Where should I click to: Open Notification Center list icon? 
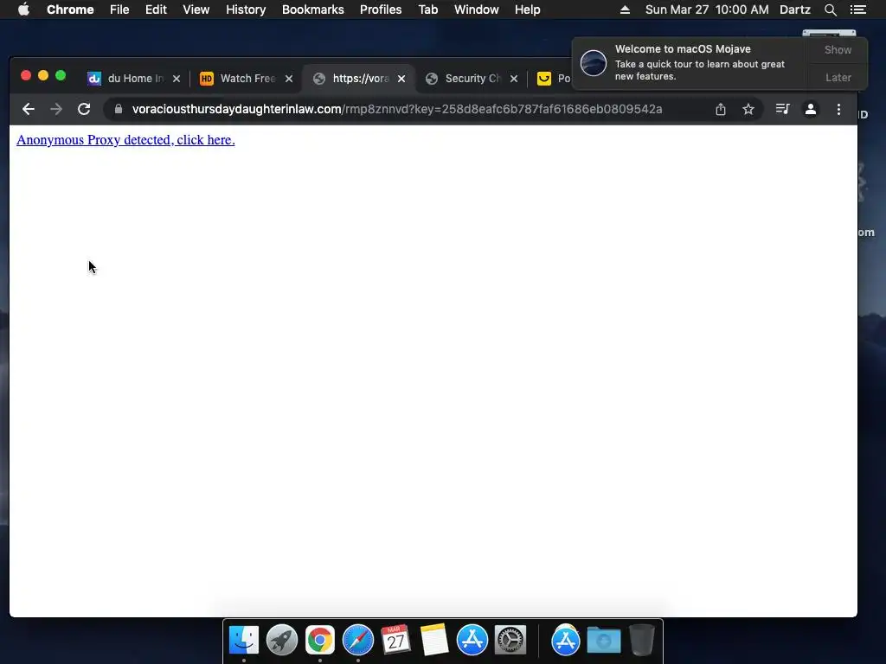click(x=857, y=10)
